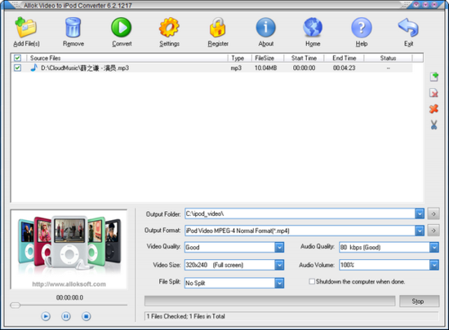Open the Home globe icon
This screenshot has height=330, width=449.
click(x=313, y=28)
